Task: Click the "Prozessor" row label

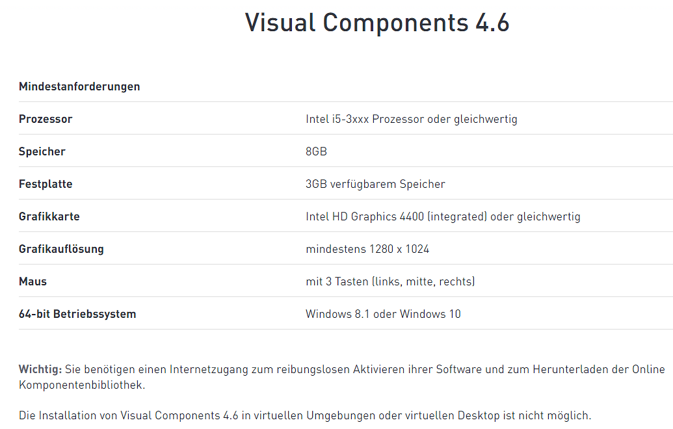Action: click(46, 119)
